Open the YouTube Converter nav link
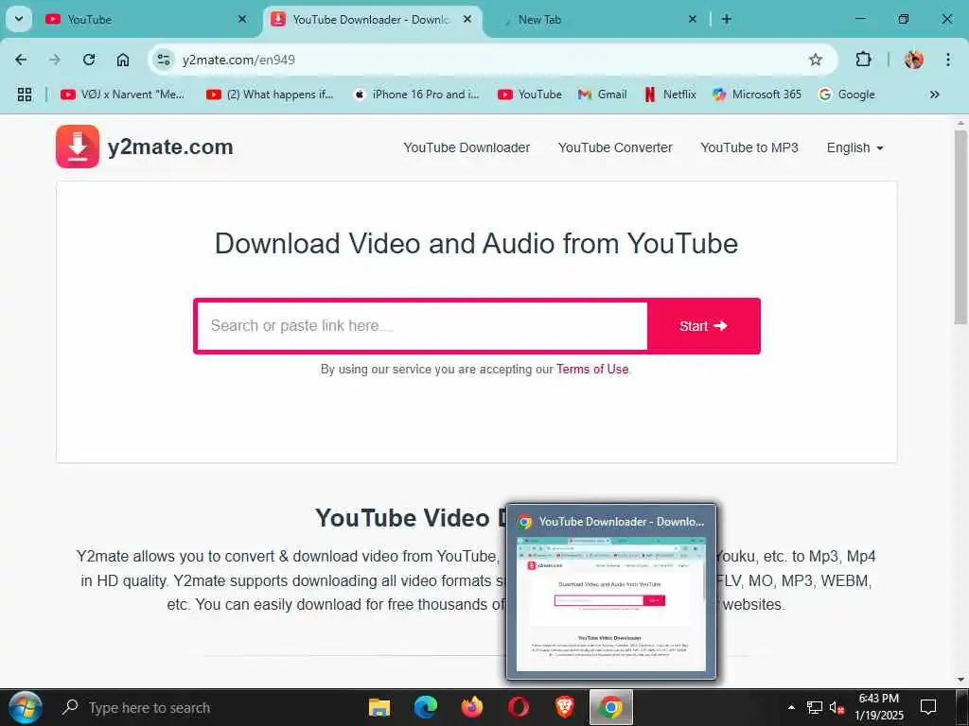This screenshot has width=969, height=726. pyautogui.click(x=615, y=148)
